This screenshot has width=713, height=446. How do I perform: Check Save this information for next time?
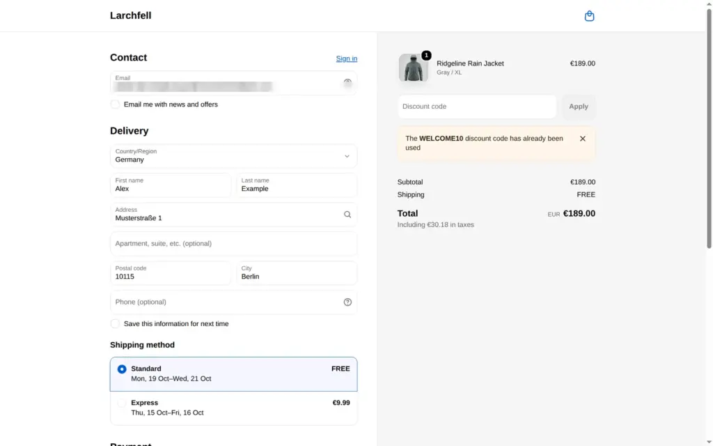pos(115,323)
